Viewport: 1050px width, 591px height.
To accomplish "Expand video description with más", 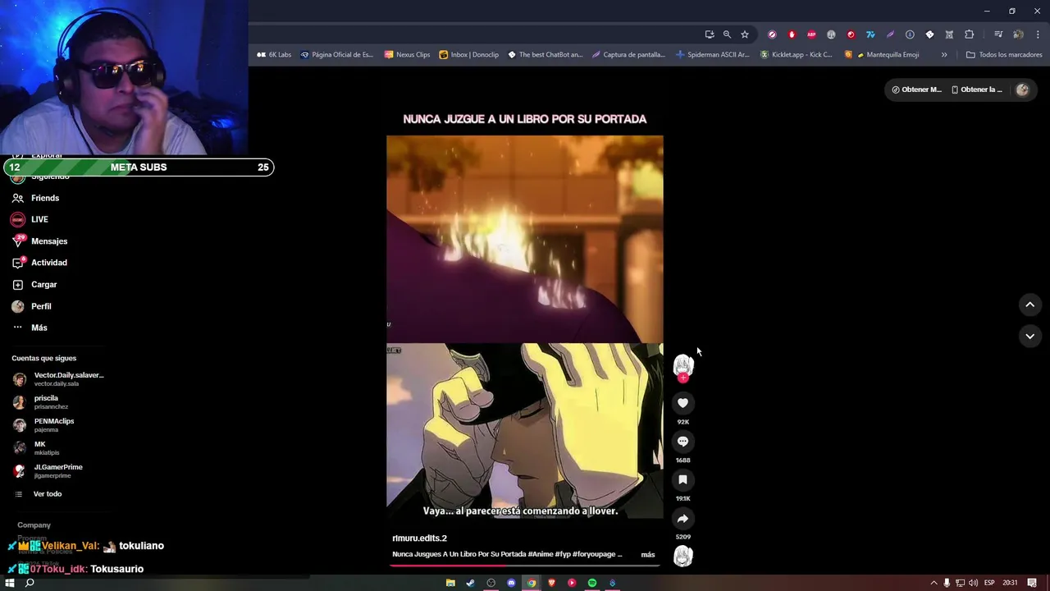I will pyautogui.click(x=648, y=554).
